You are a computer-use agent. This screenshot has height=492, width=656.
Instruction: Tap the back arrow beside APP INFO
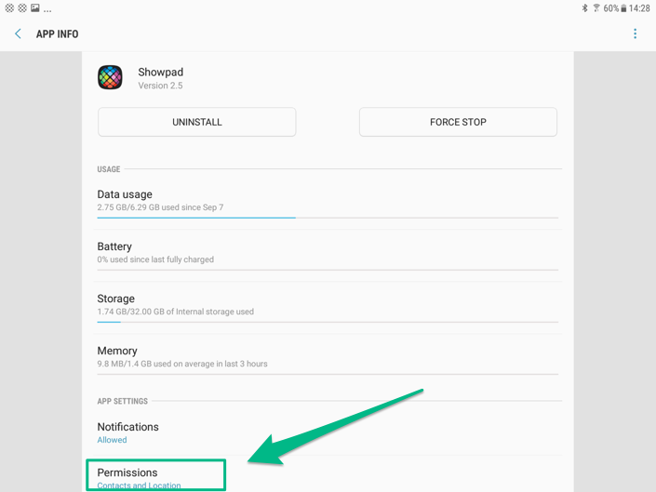18,33
